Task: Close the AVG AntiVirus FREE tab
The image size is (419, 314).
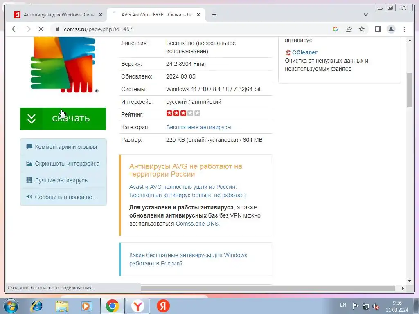Action: click(x=198, y=15)
